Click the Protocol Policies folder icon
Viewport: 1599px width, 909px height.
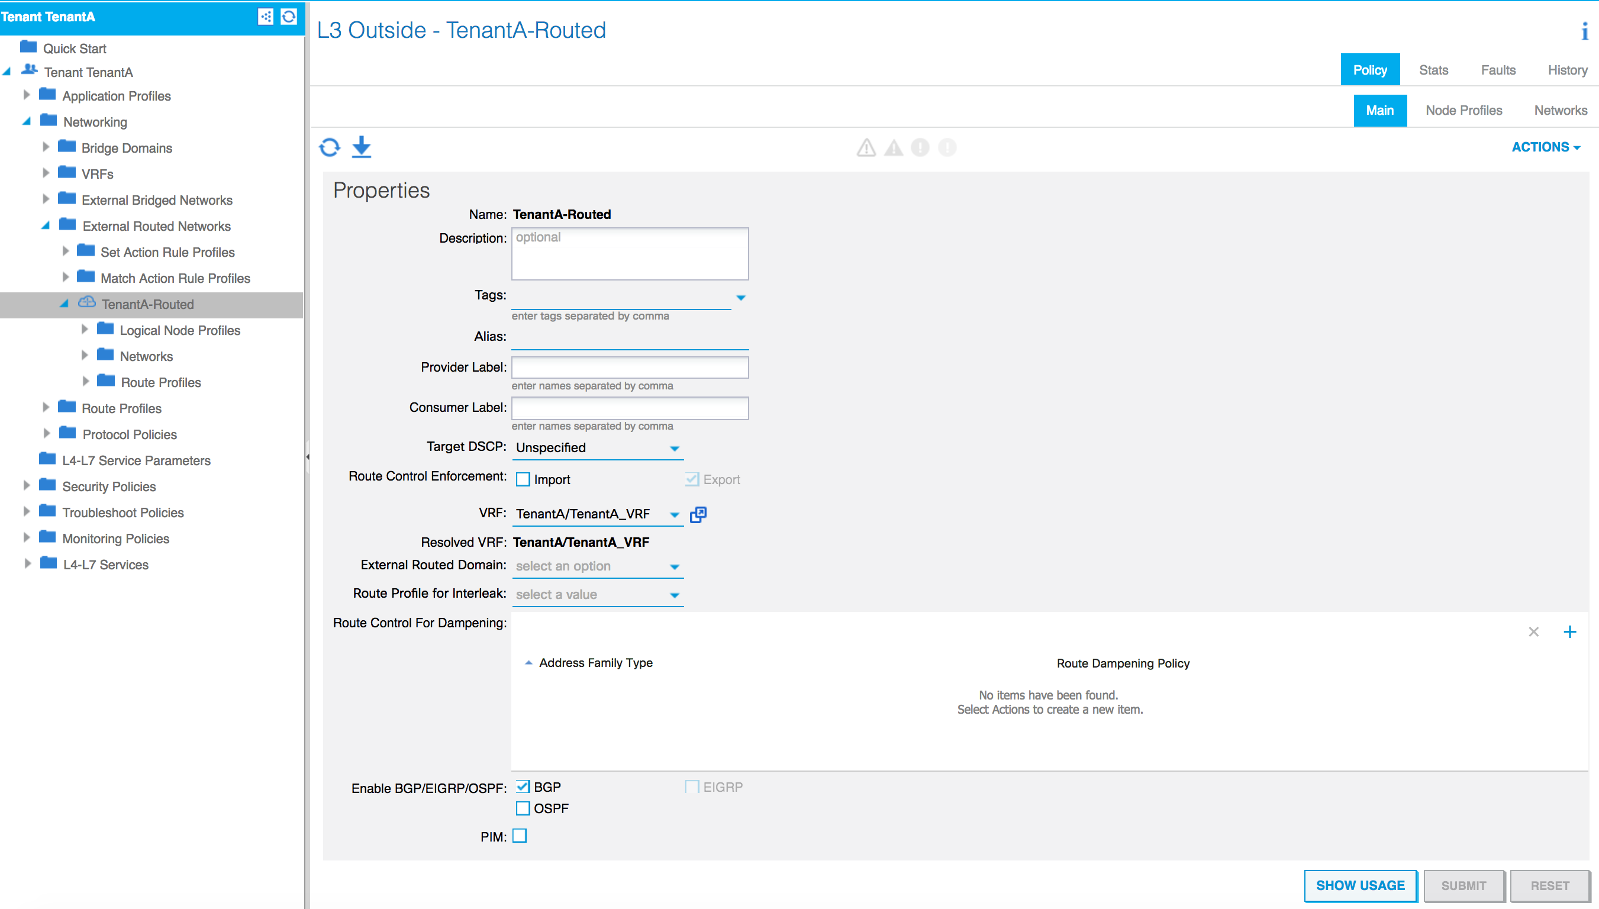click(x=67, y=433)
